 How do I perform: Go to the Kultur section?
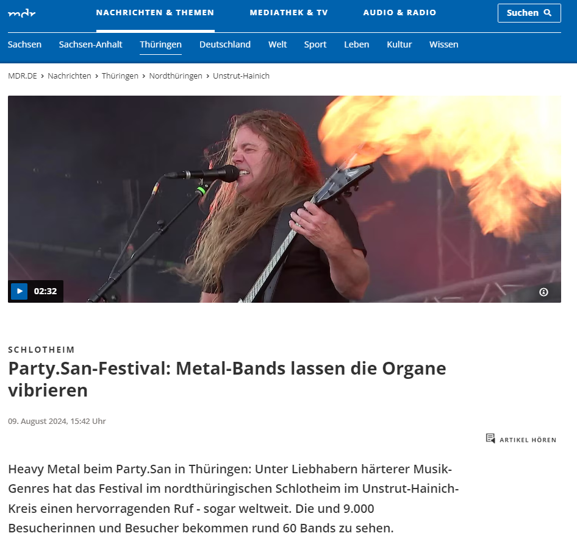[x=400, y=44]
